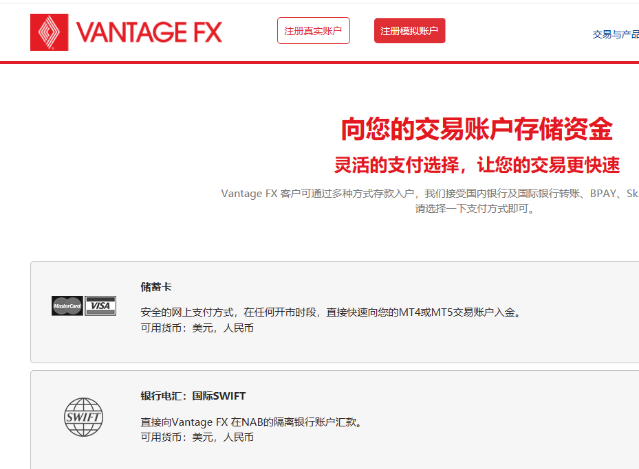
Task: Click the red 注册模拟账户 button
Action: click(x=409, y=30)
